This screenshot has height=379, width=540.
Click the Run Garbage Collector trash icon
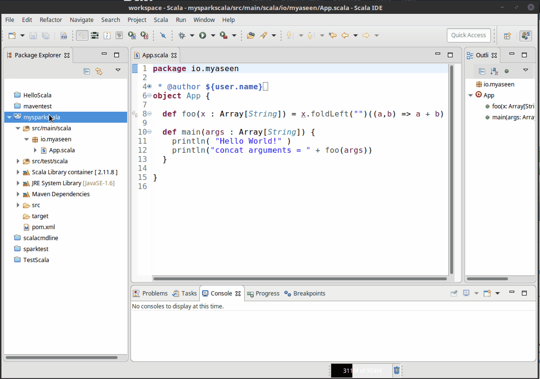coord(396,370)
